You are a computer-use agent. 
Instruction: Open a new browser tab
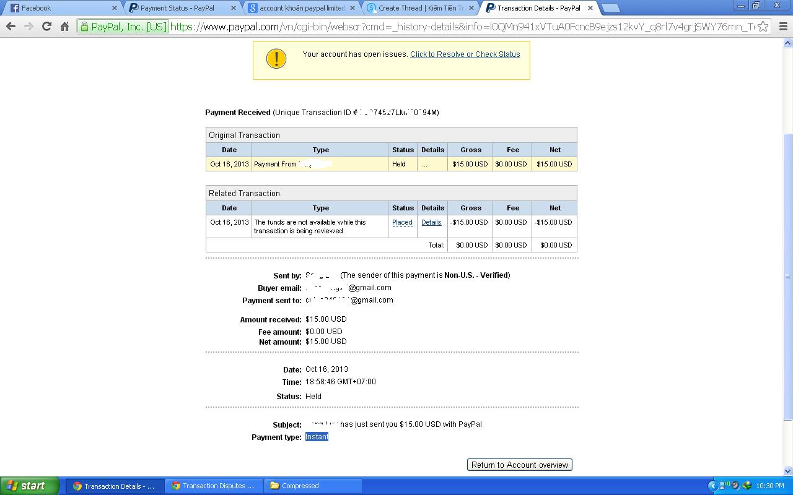[x=611, y=8]
